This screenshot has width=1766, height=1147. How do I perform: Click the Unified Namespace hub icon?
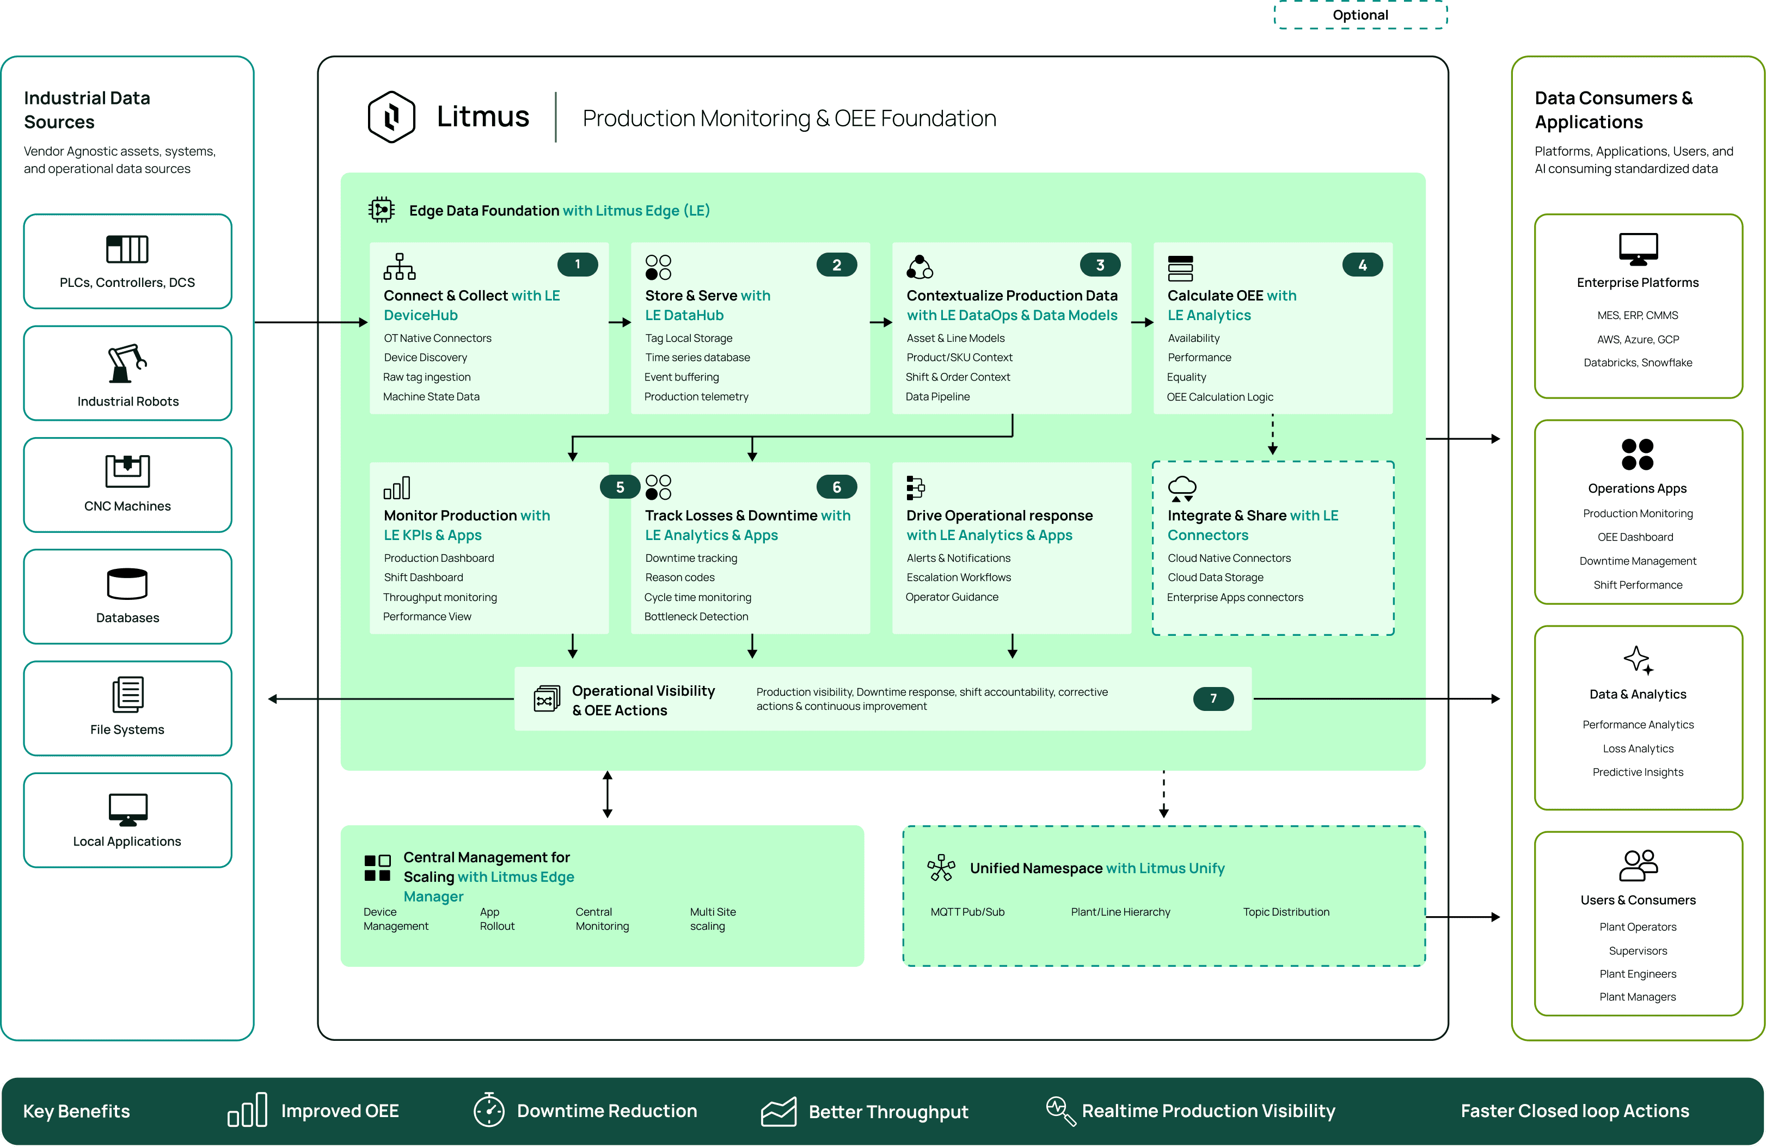coord(941,867)
